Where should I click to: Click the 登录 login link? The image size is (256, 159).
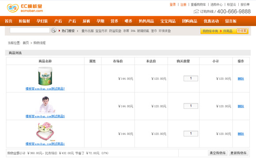[173, 4]
